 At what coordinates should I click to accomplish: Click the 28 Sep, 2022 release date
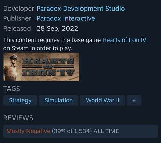[x=57, y=28]
